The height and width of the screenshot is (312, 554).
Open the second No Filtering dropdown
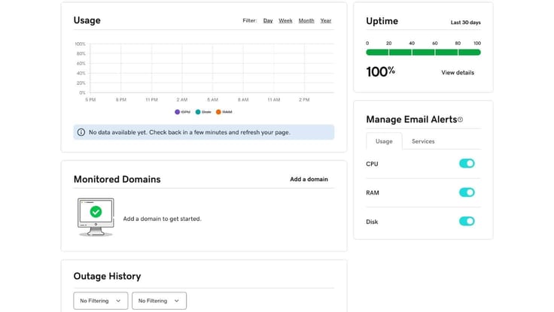pyautogui.click(x=159, y=301)
